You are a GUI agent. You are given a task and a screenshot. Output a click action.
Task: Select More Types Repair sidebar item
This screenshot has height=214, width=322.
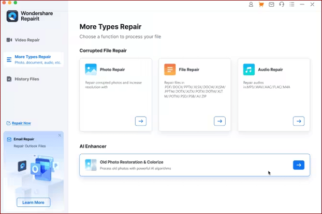(x=34, y=59)
